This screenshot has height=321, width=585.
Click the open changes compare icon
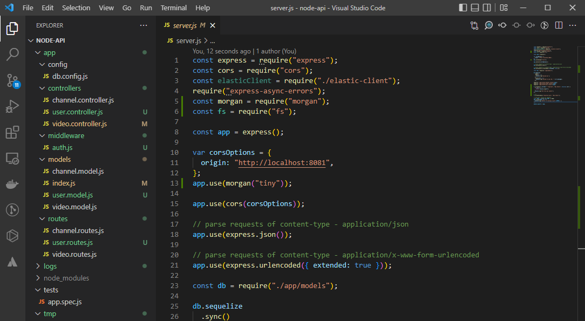474,25
